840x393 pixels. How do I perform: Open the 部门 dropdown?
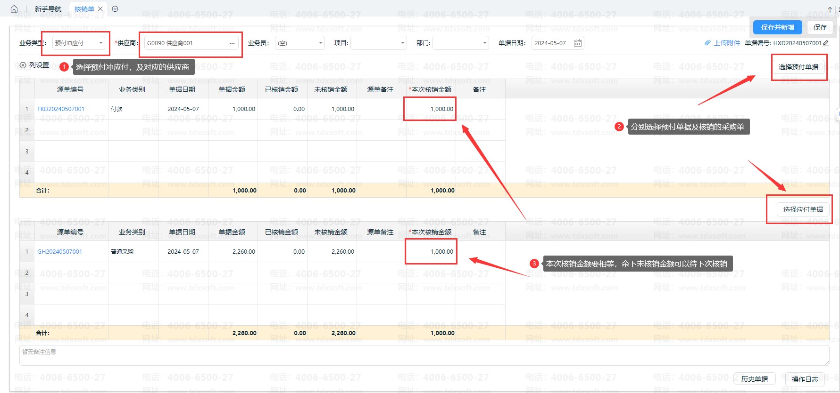point(484,43)
